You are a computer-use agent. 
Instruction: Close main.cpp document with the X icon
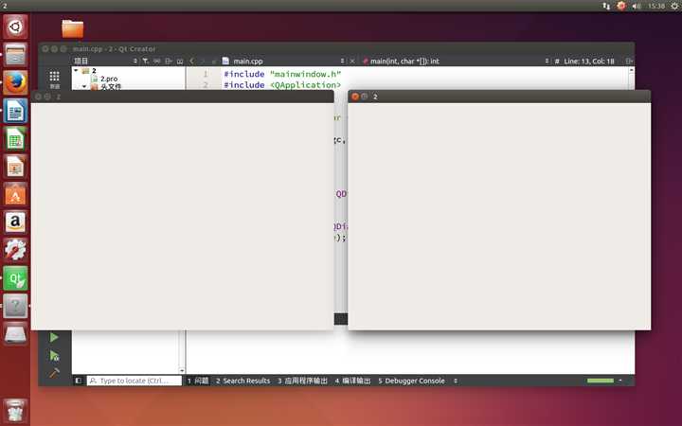(352, 62)
